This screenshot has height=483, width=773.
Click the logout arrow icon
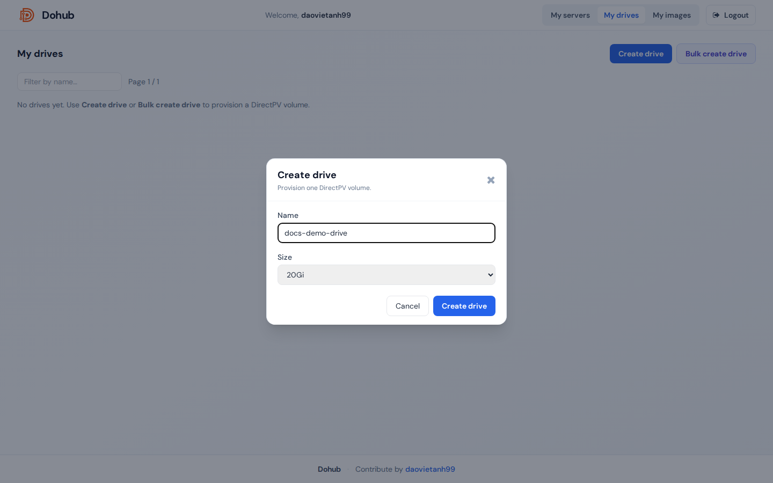(x=716, y=15)
